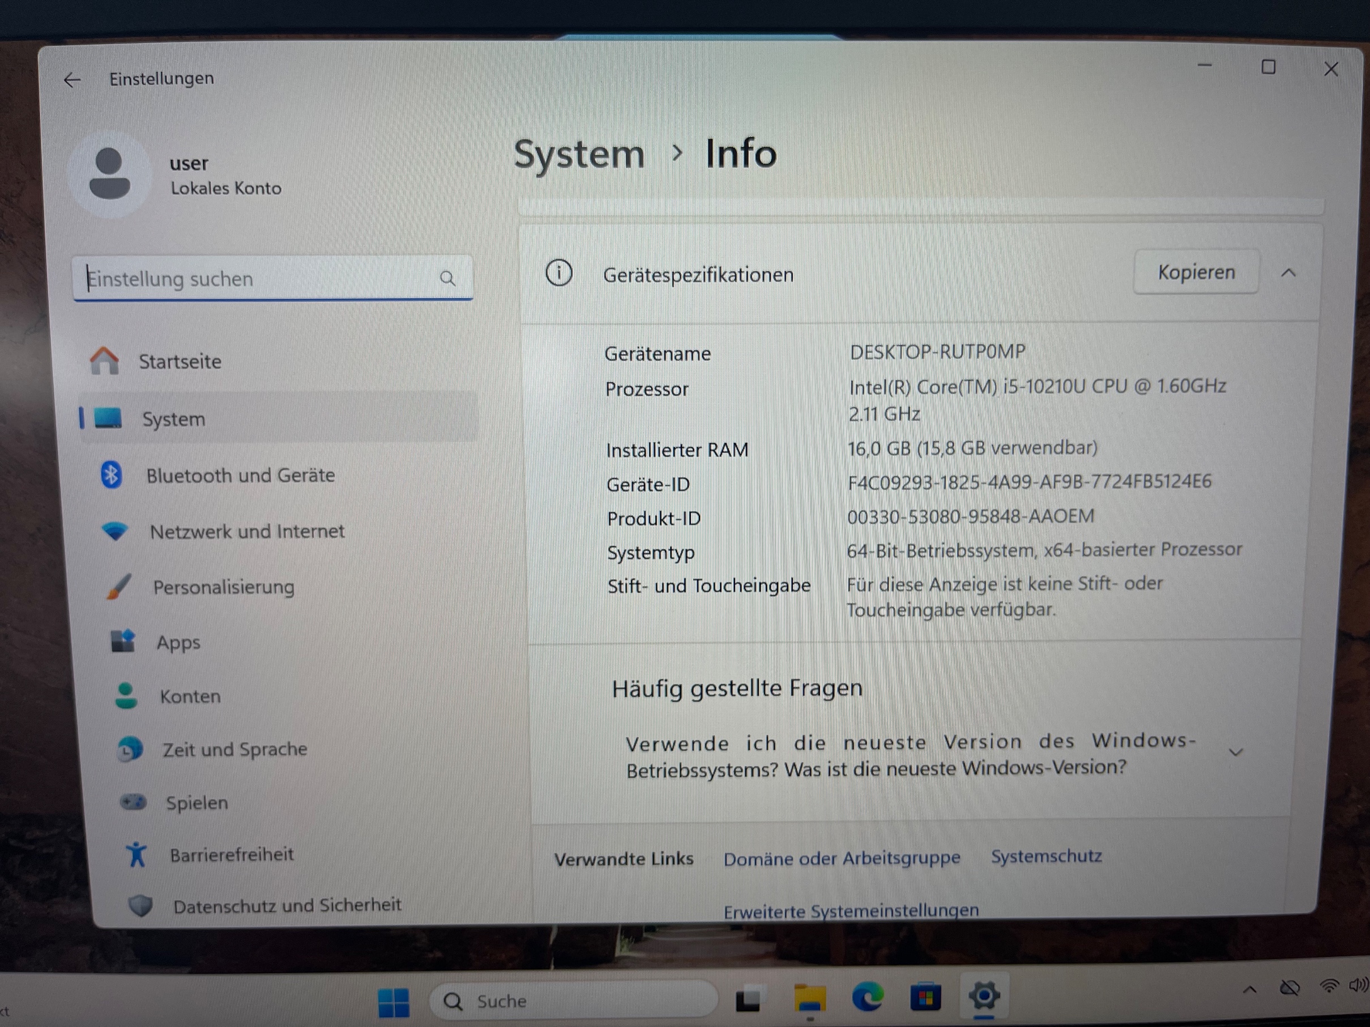The height and width of the screenshot is (1027, 1370).
Task: Click the Bluetooth icon in sidebar
Action: [x=112, y=475]
